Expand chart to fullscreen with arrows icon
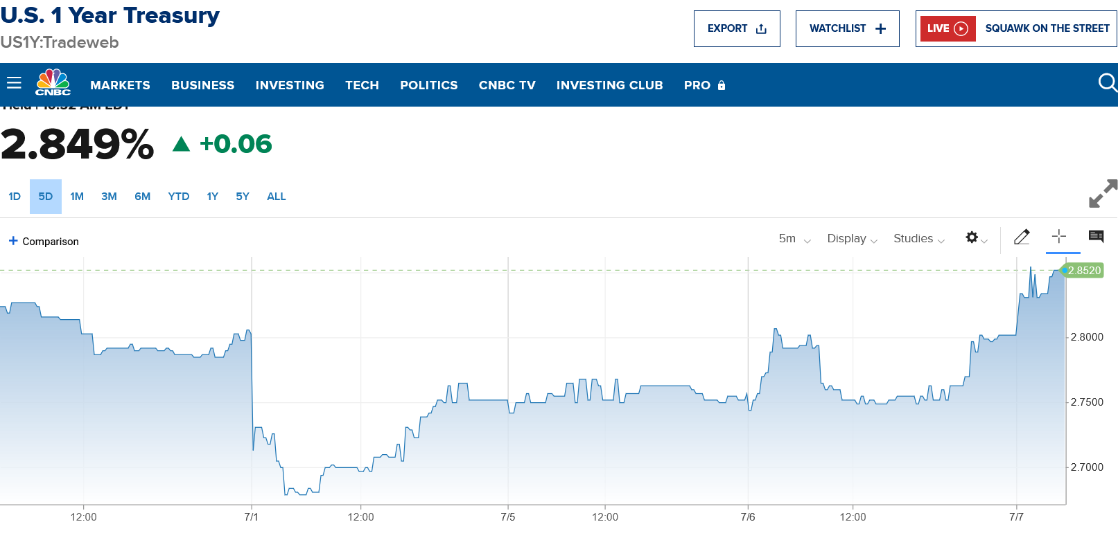 [x=1103, y=194]
